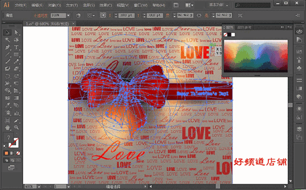306x190 pixels.
Task: Select the Hand tool
Action: pos(7,128)
